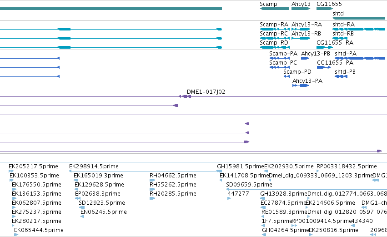Select the shtd-RA transcript label
Viewport: 387px width, 237px height.
pos(343,25)
